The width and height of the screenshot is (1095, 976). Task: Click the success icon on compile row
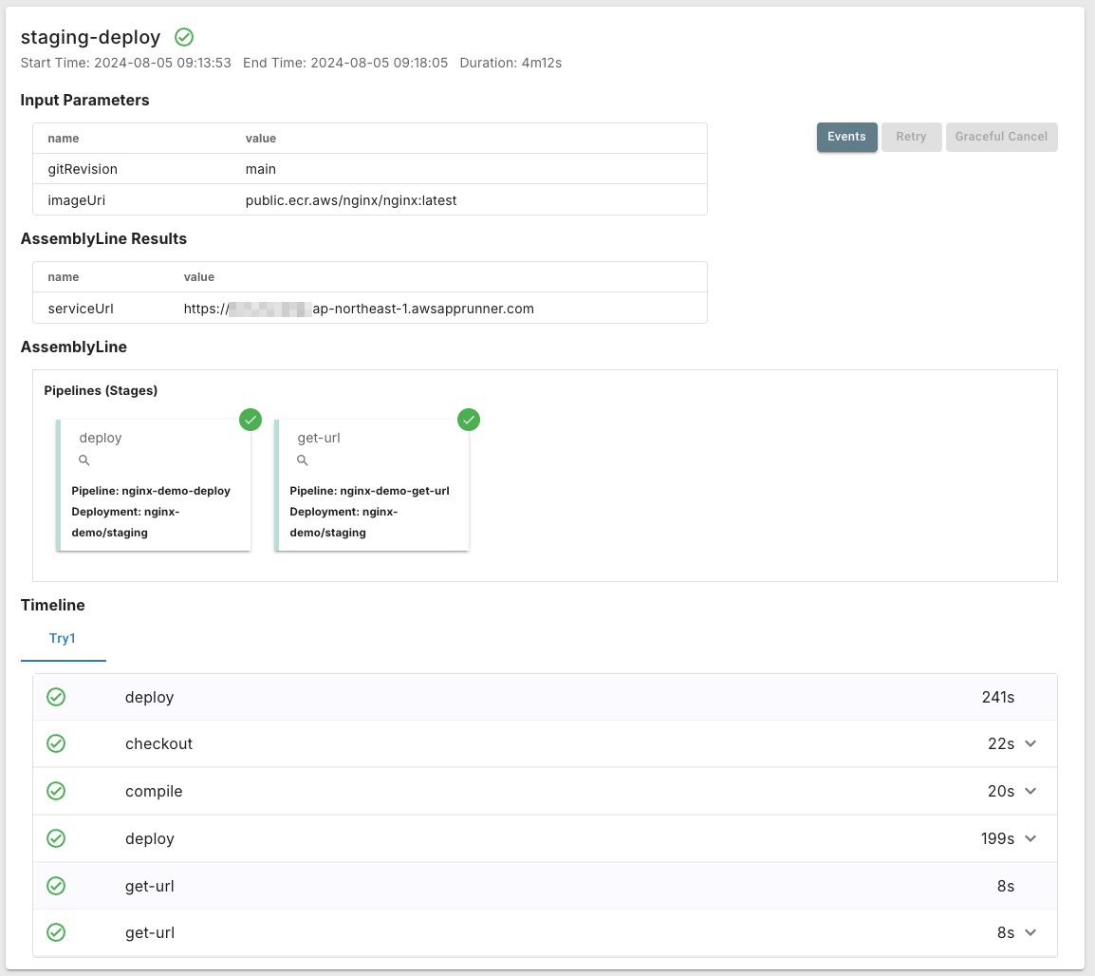pyautogui.click(x=56, y=791)
